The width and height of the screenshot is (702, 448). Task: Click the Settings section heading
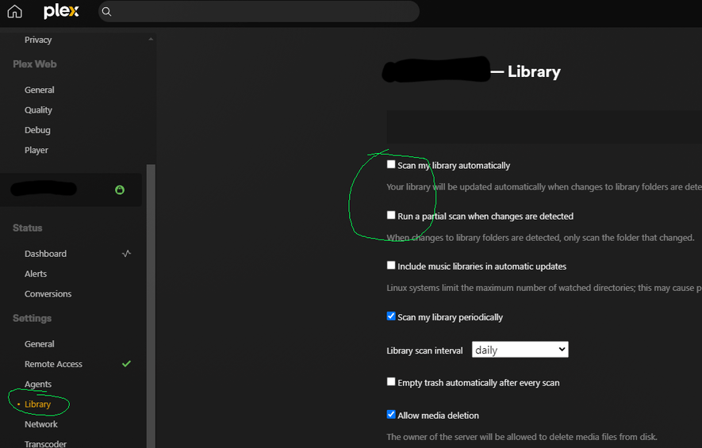(32, 318)
